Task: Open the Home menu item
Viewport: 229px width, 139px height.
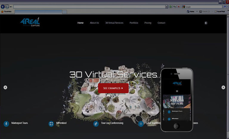Action: [x=81, y=23]
